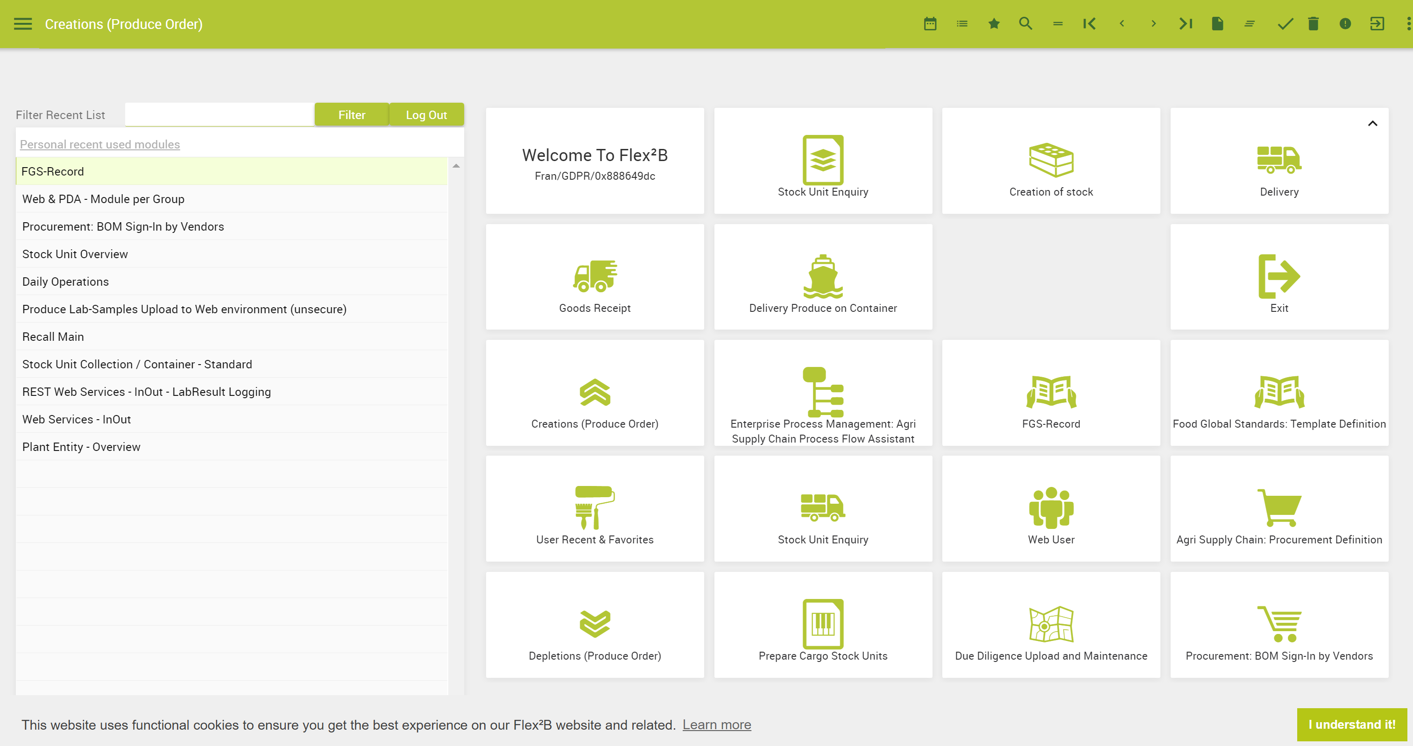Open User Recent & Favorites tile
1413x746 pixels.
pos(594,508)
